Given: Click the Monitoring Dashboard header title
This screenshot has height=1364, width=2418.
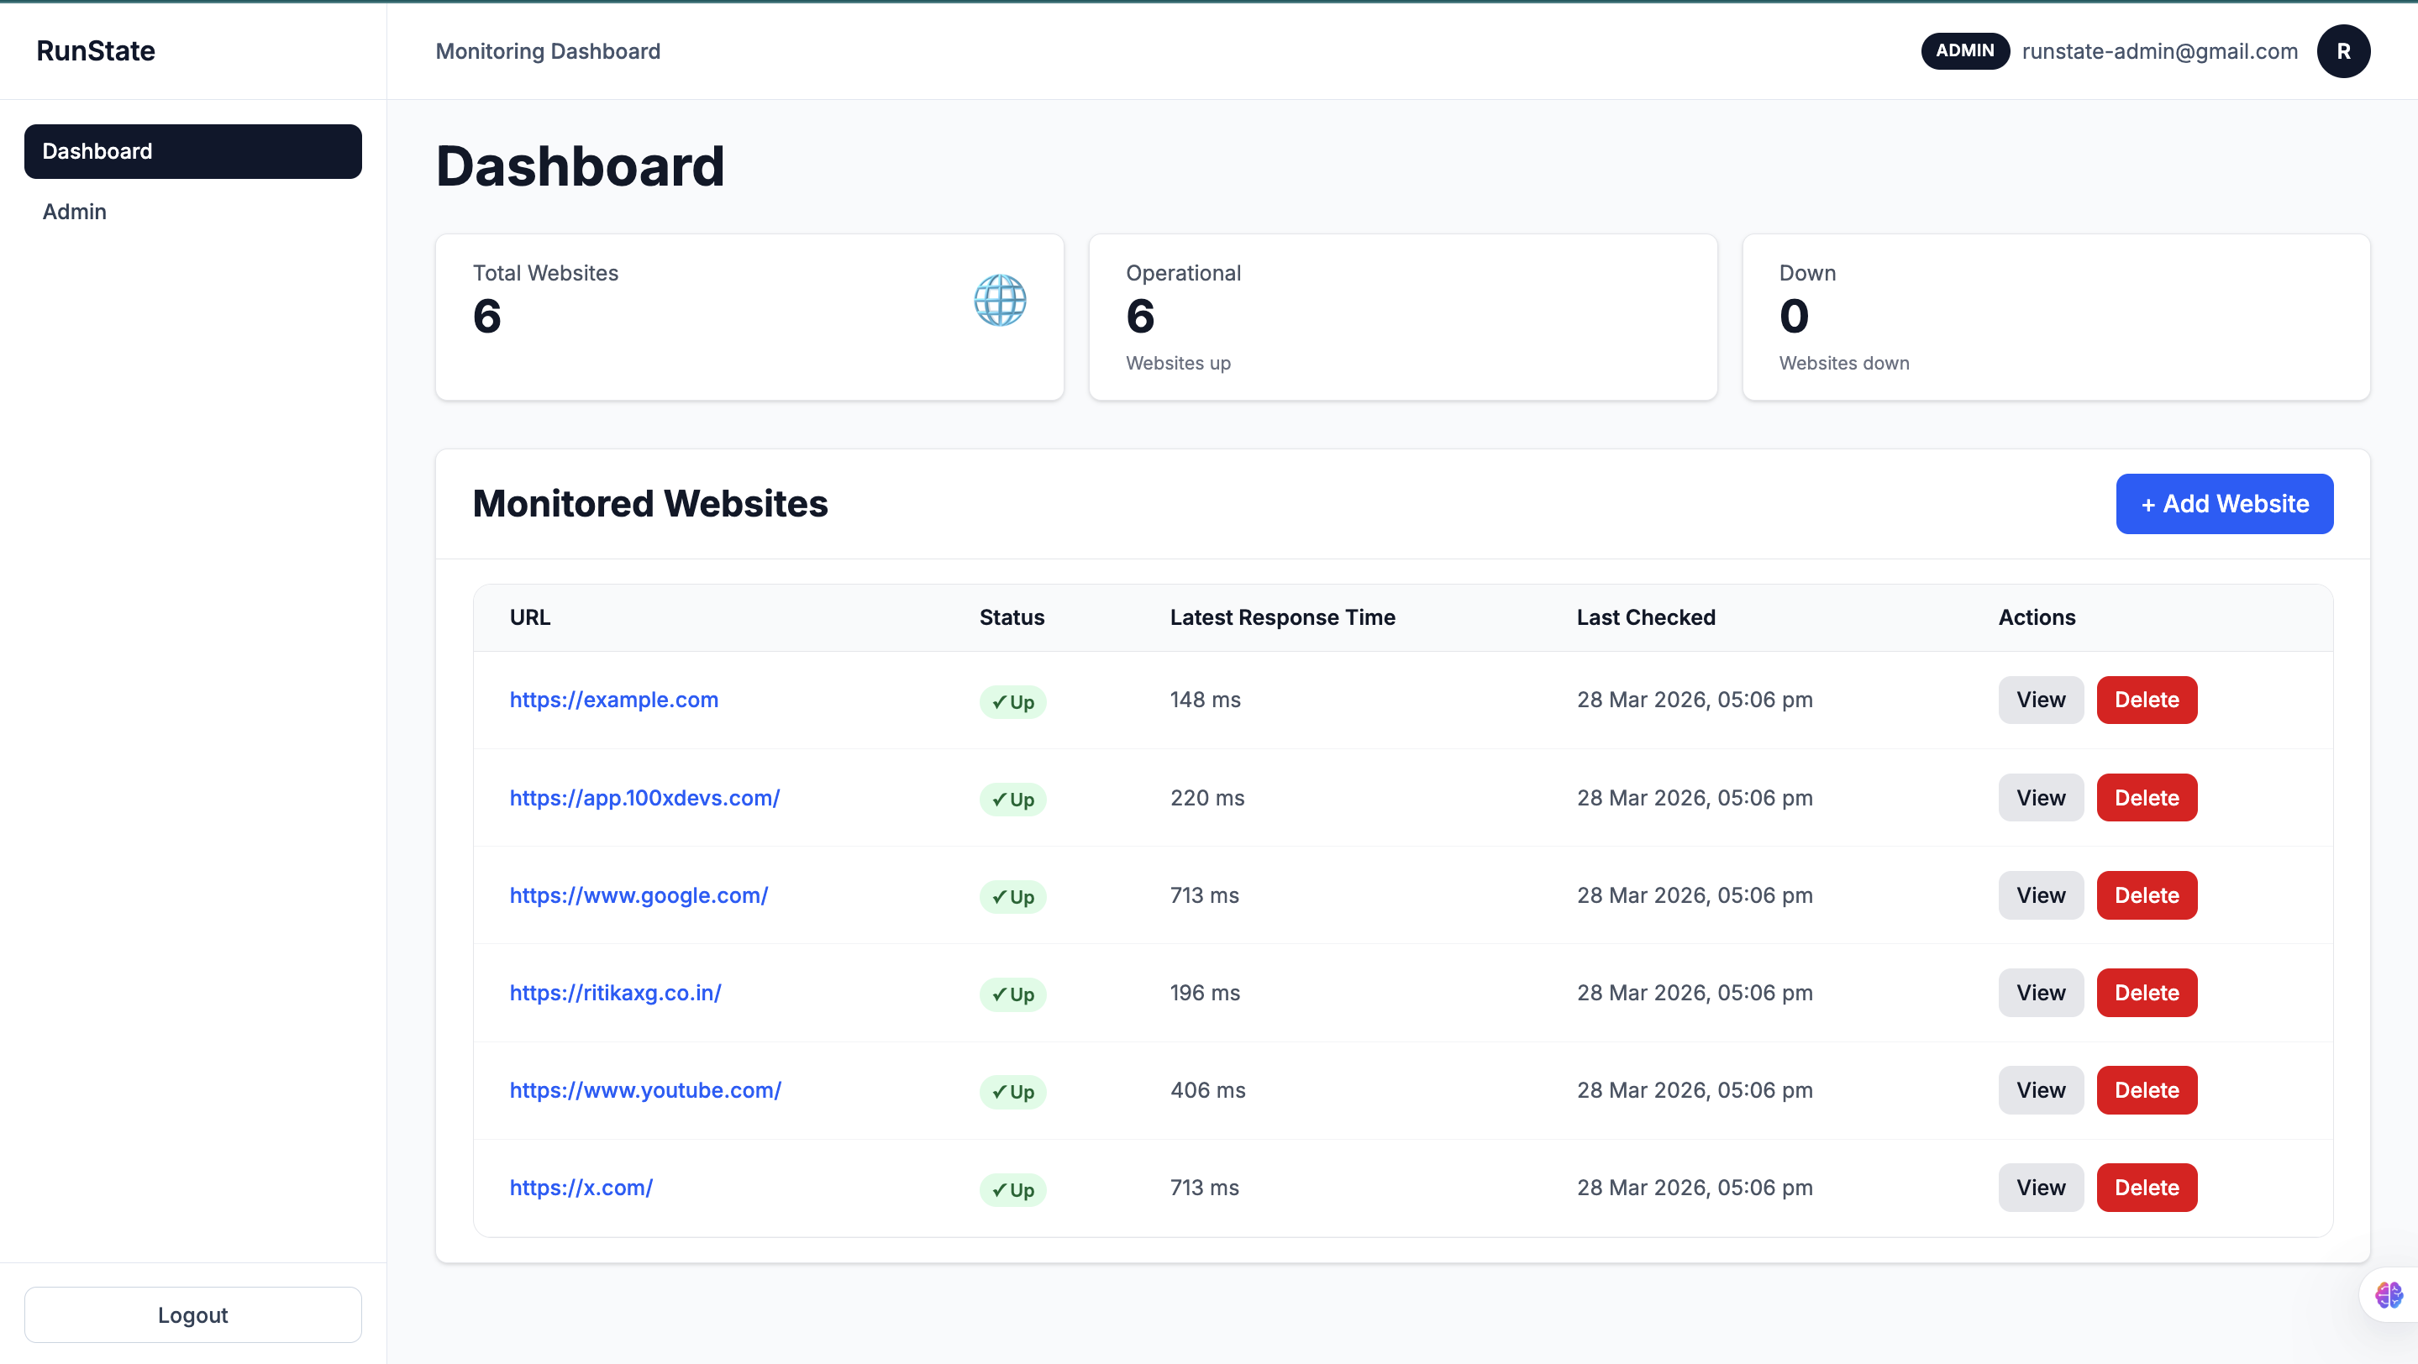Looking at the screenshot, I should 547,51.
